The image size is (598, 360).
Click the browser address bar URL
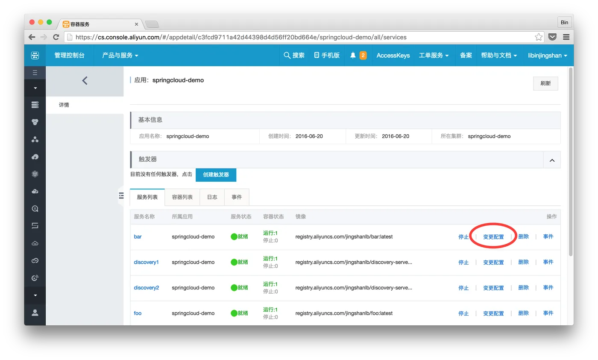(x=241, y=37)
